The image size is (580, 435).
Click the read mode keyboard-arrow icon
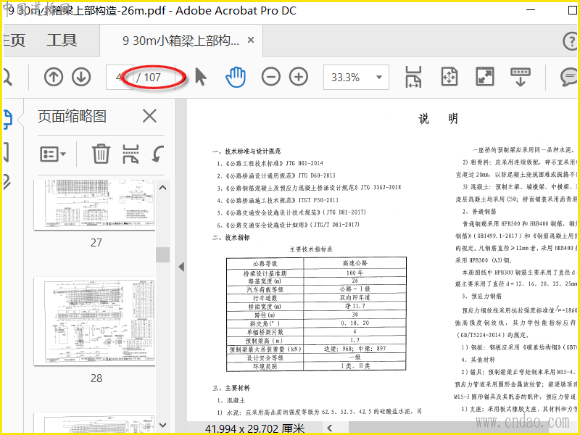click(520, 77)
